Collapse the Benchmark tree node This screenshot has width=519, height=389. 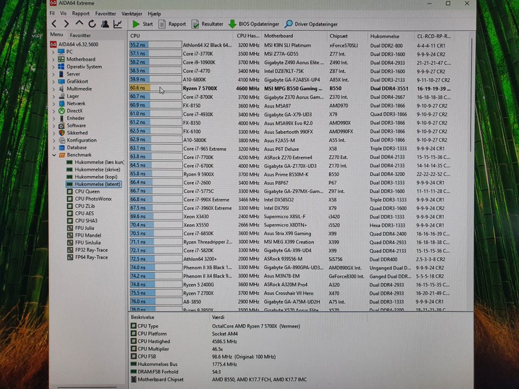click(54, 155)
